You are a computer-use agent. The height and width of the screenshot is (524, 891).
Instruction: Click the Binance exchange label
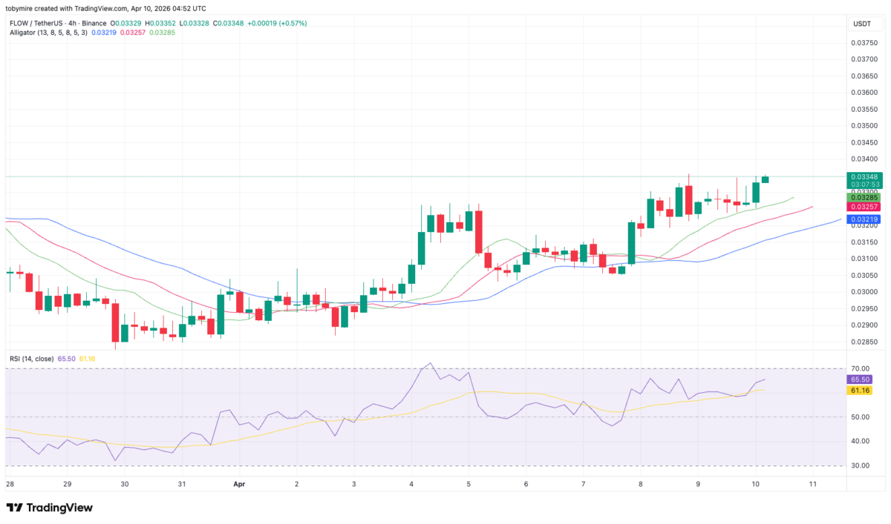coord(94,23)
